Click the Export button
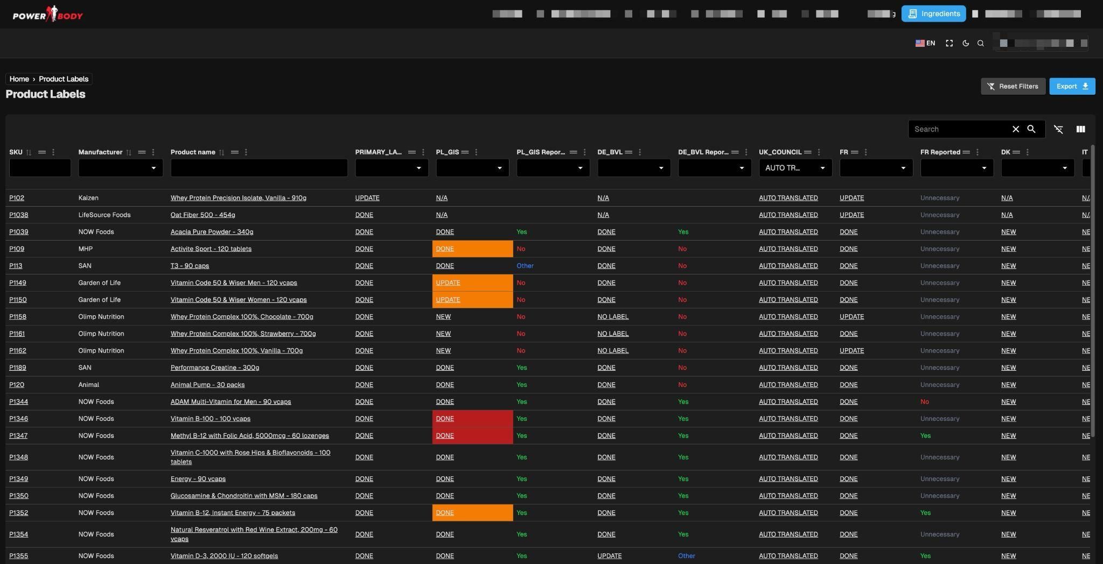The width and height of the screenshot is (1103, 564). point(1072,86)
